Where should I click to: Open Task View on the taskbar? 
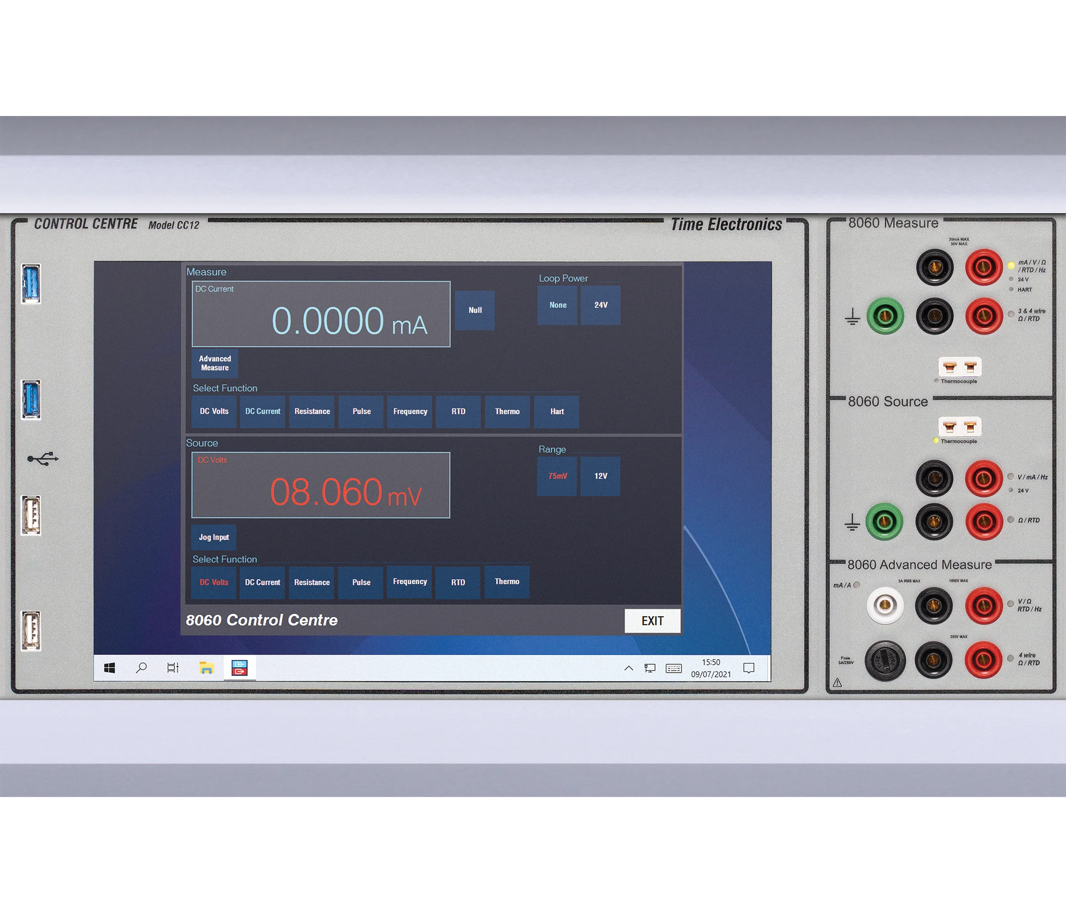pyautogui.click(x=173, y=668)
